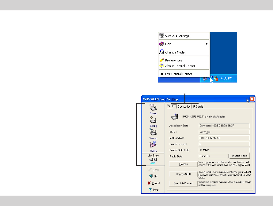Click the Cancel button

click(154, 183)
